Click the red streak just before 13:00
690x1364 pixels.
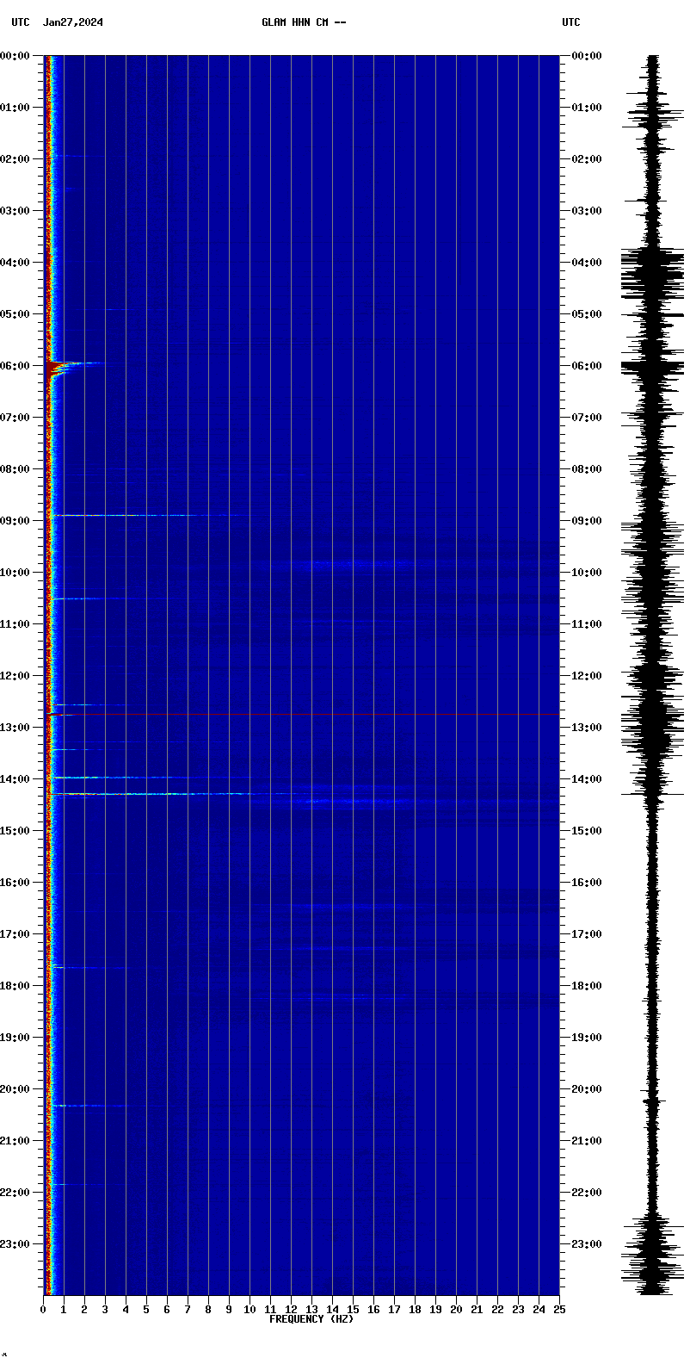point(55,715)
